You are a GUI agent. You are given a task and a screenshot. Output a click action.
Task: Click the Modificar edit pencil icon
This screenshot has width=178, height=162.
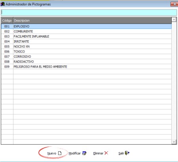point(84,153)
